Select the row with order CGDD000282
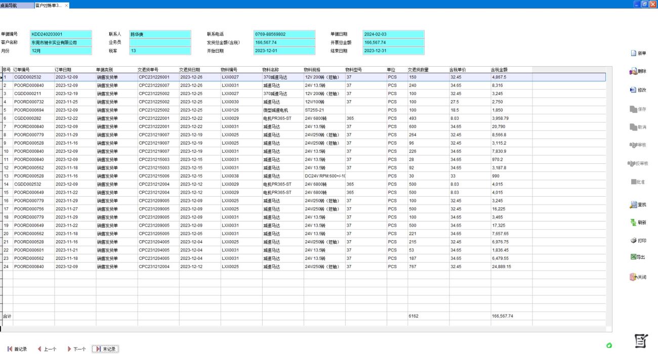The height and width of the screenshot is (354, 658). tap(34, 118)
